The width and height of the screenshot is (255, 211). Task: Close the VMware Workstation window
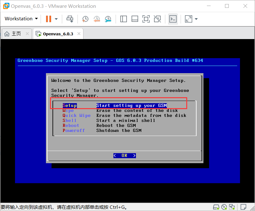245,6
